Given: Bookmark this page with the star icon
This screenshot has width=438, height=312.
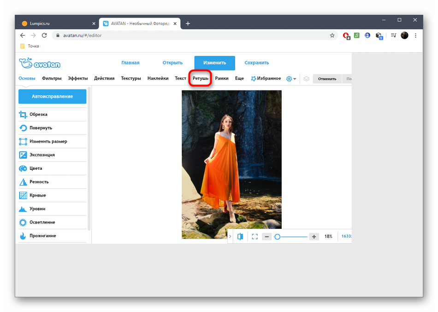Looking at the screenshot, I should 332,36.
